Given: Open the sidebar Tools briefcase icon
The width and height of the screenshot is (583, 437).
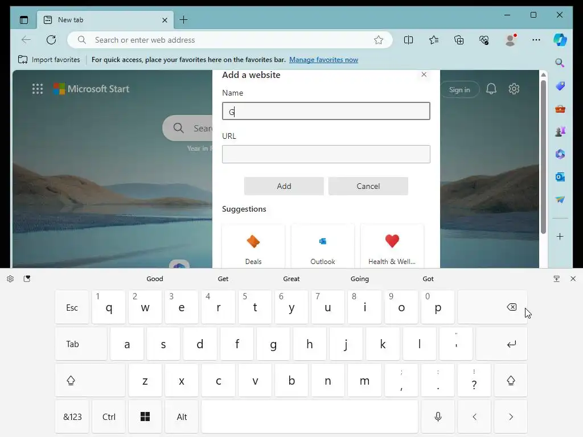Looking at the screenshot, I should pyautogui.click(x=560, y=109).
